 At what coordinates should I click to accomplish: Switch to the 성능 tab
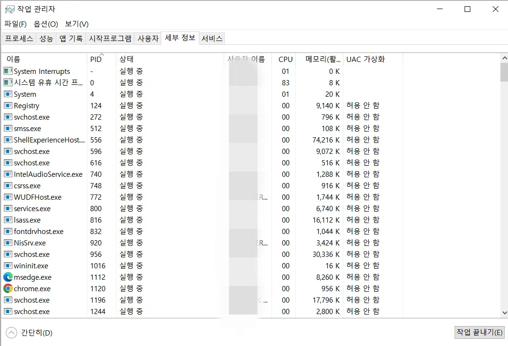[46, 38]
